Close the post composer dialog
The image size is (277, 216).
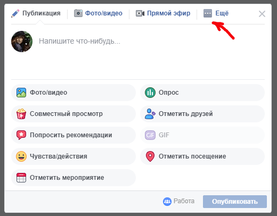pyautogui.click(x=262, y=14)
